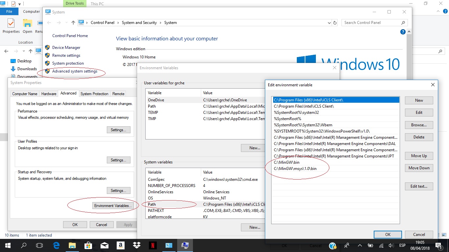The height and width of the screenshot is (252, 449).
Task: Open Dropbox from taskbar
Action: point(136,245)
